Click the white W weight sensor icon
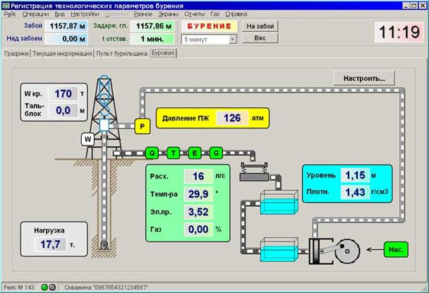The image size is (429, 293). (x=88, y=139)
